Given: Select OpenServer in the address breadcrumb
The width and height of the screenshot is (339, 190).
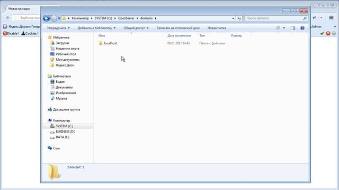Looking at the screenshot, I should point(126,18).
